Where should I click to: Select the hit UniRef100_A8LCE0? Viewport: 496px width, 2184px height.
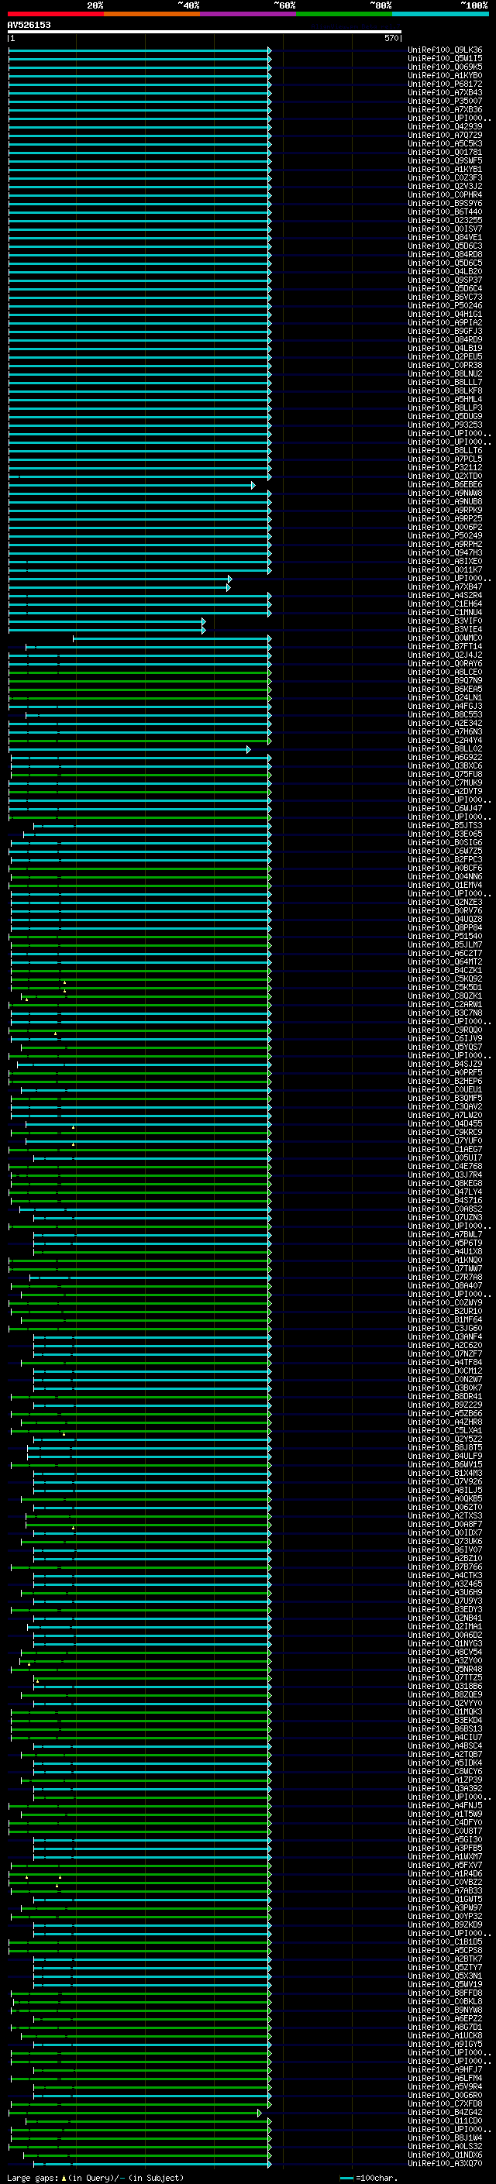pyautogui.click(x=445, y=672)
